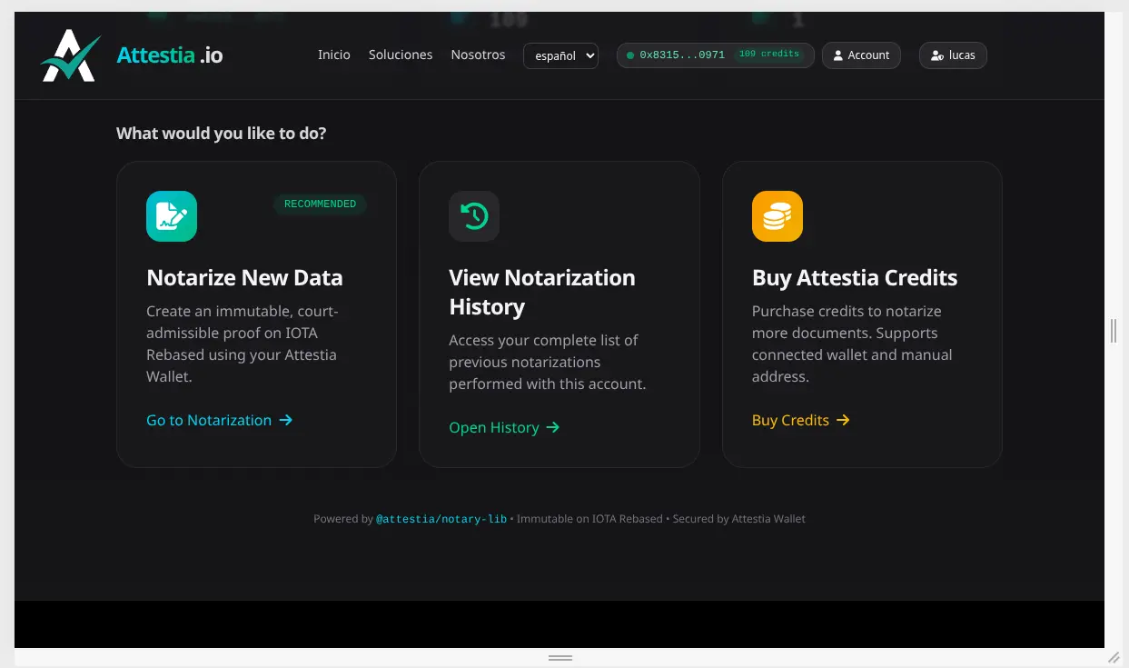Click the bottom-right corner resize grip
1129x668 pixels.
point(1114,657)
